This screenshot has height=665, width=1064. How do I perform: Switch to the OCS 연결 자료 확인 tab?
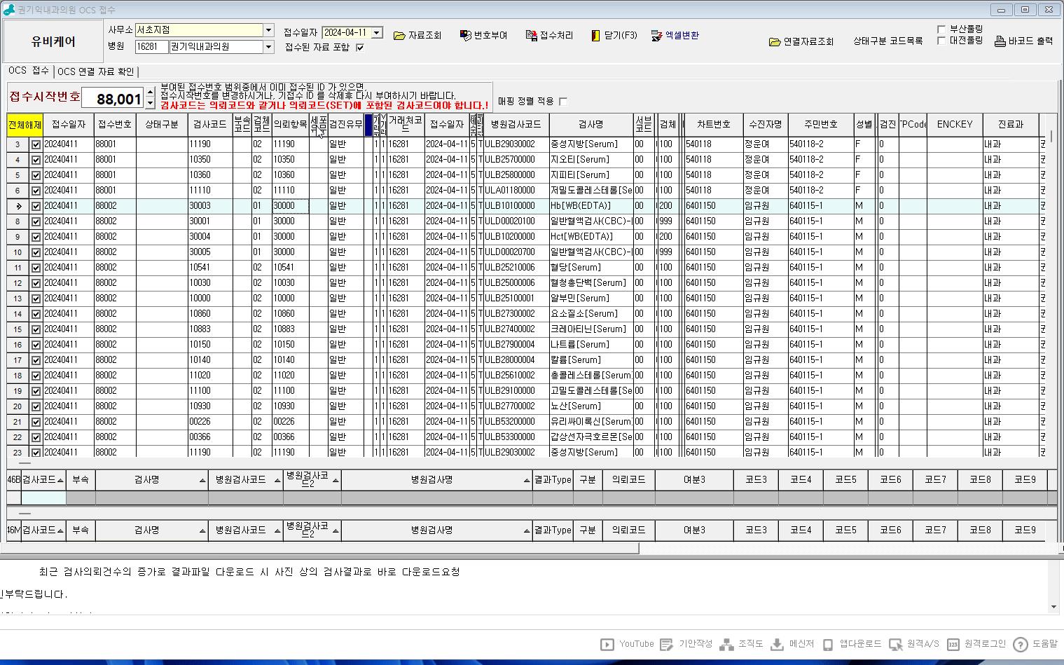(95, 71)
